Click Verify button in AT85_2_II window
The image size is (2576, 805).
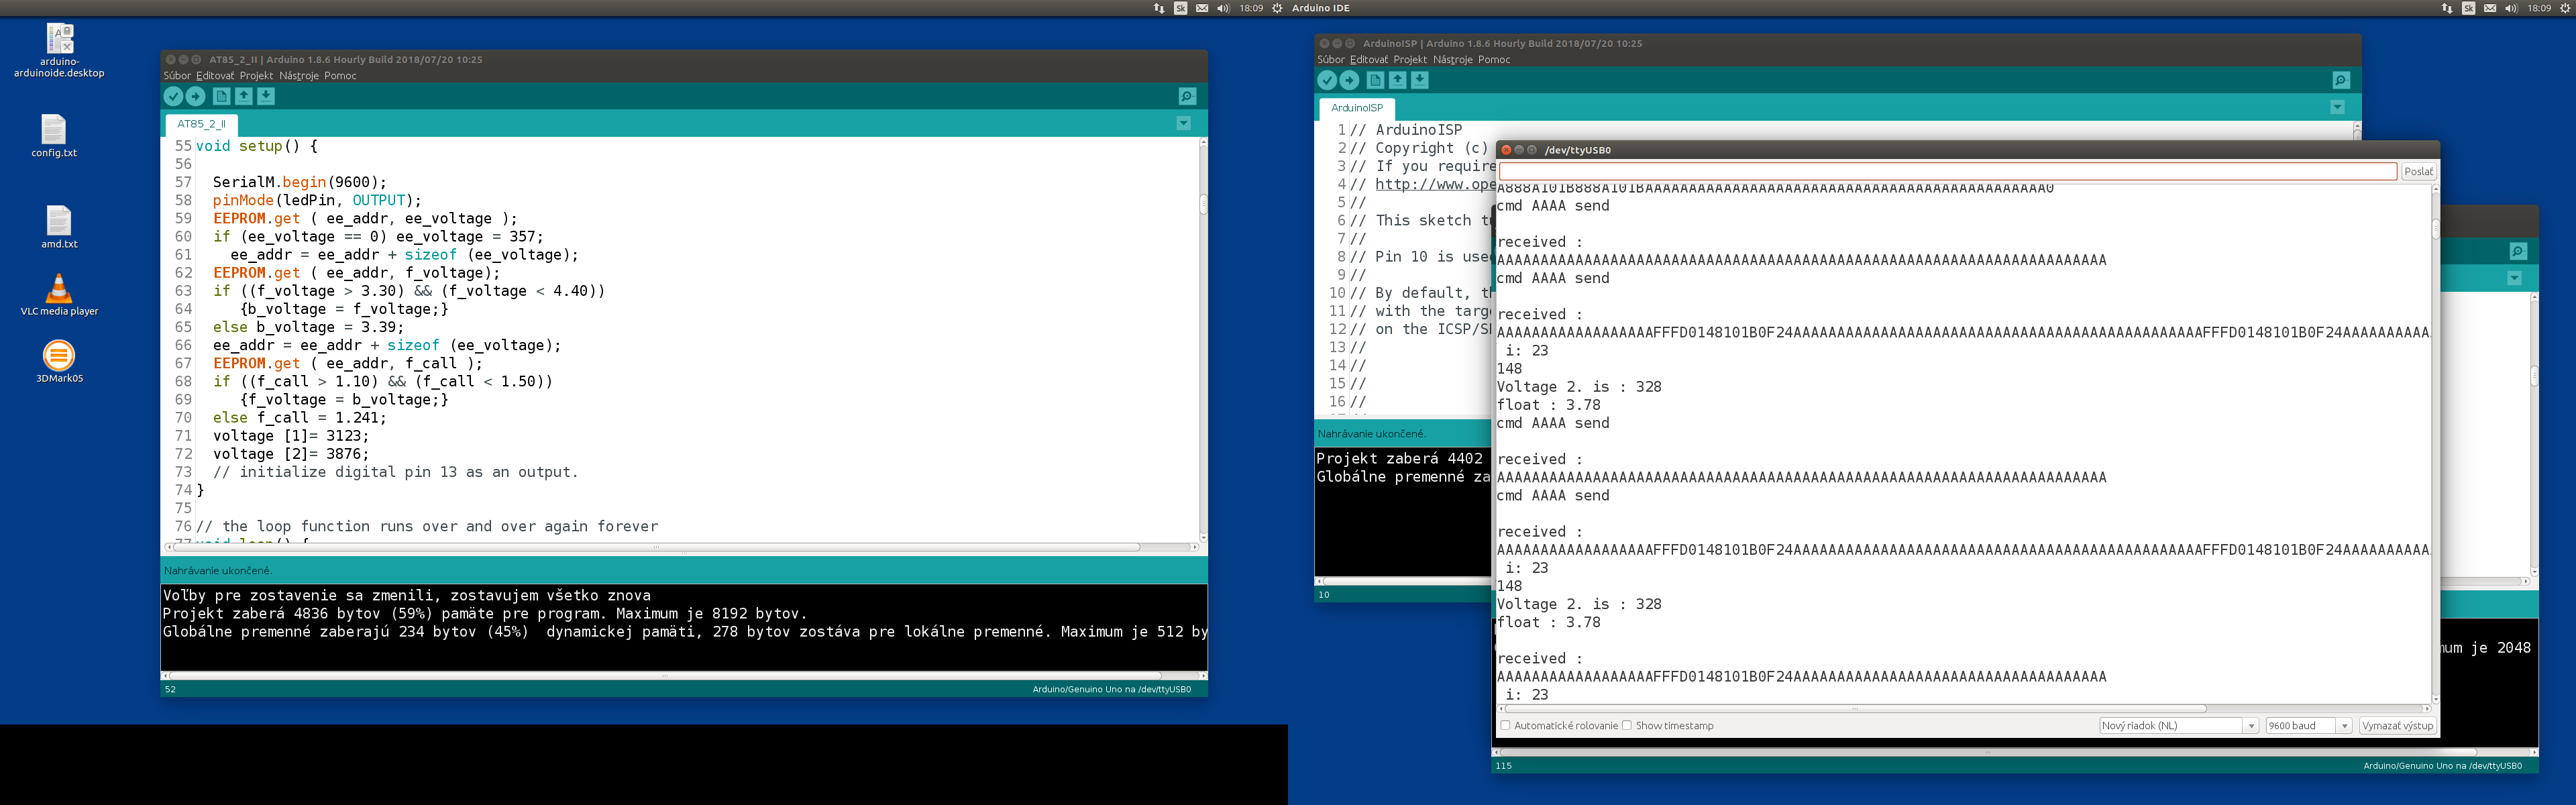click(x=173, y=96)
